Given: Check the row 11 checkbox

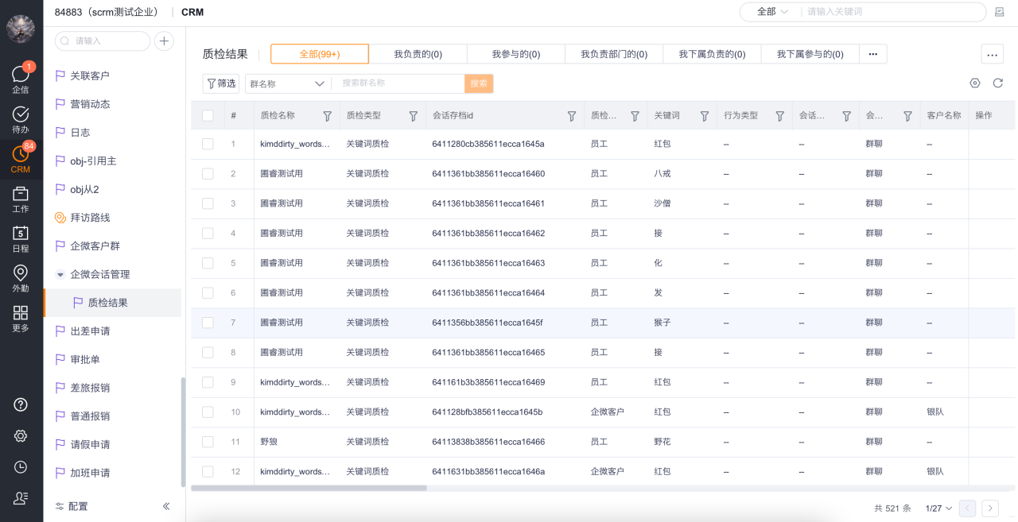Looking at the screenshot, I should [x=208, y=442].
